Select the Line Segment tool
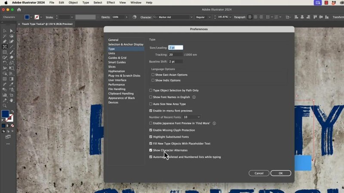Image resolution: width=344 pixels, height=193 pixels. (x=12, y=47)
